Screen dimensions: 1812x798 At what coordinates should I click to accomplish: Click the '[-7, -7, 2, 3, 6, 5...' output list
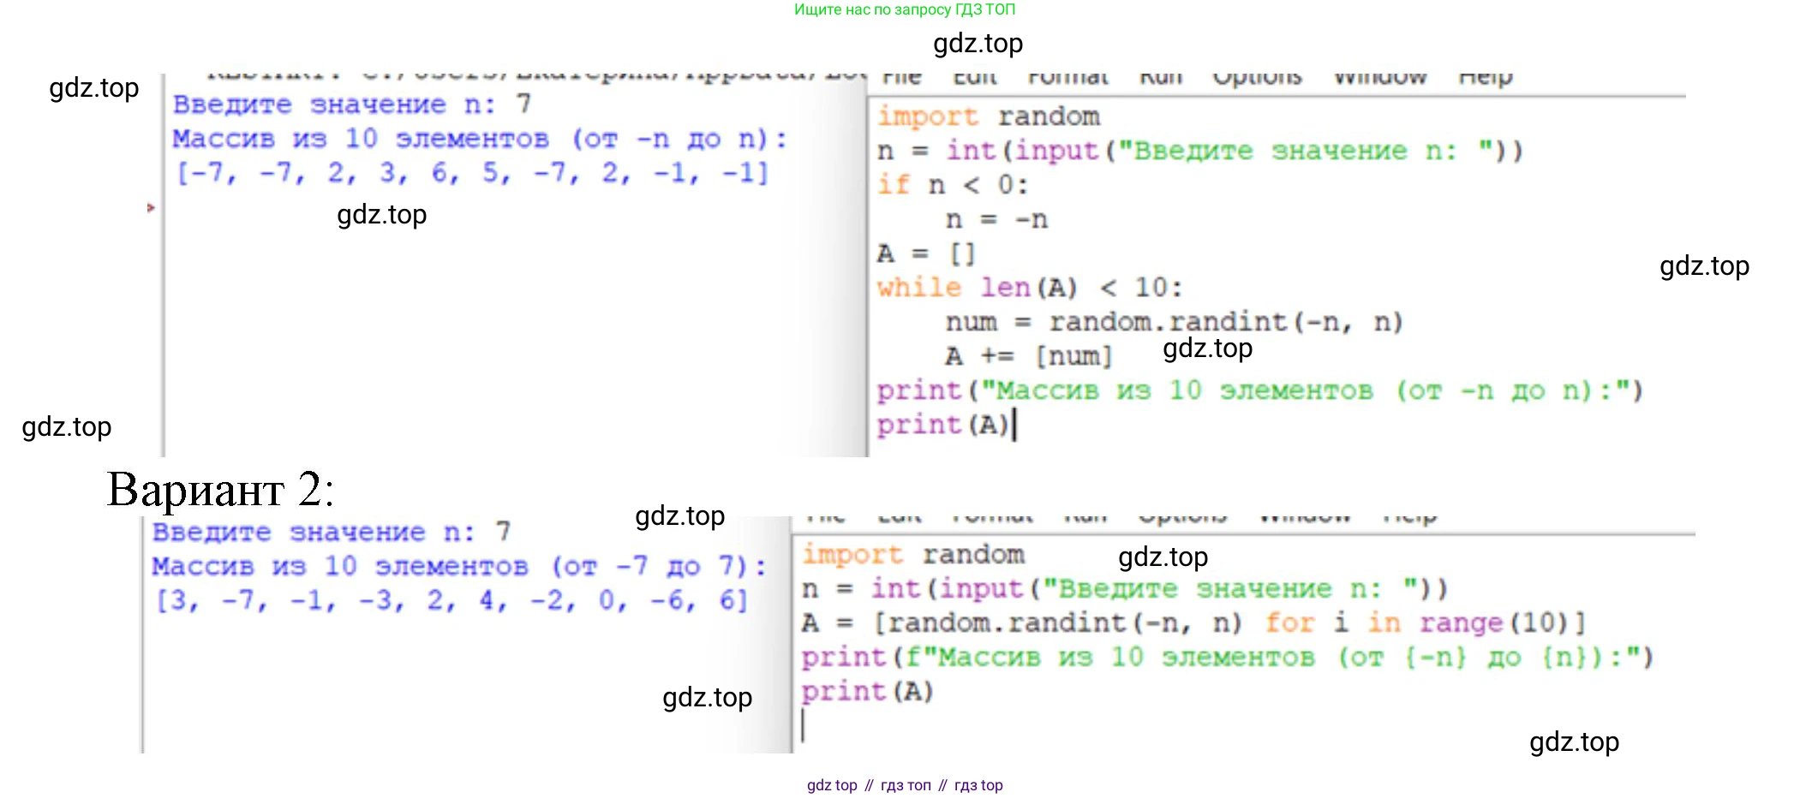[x=472, y=173]
